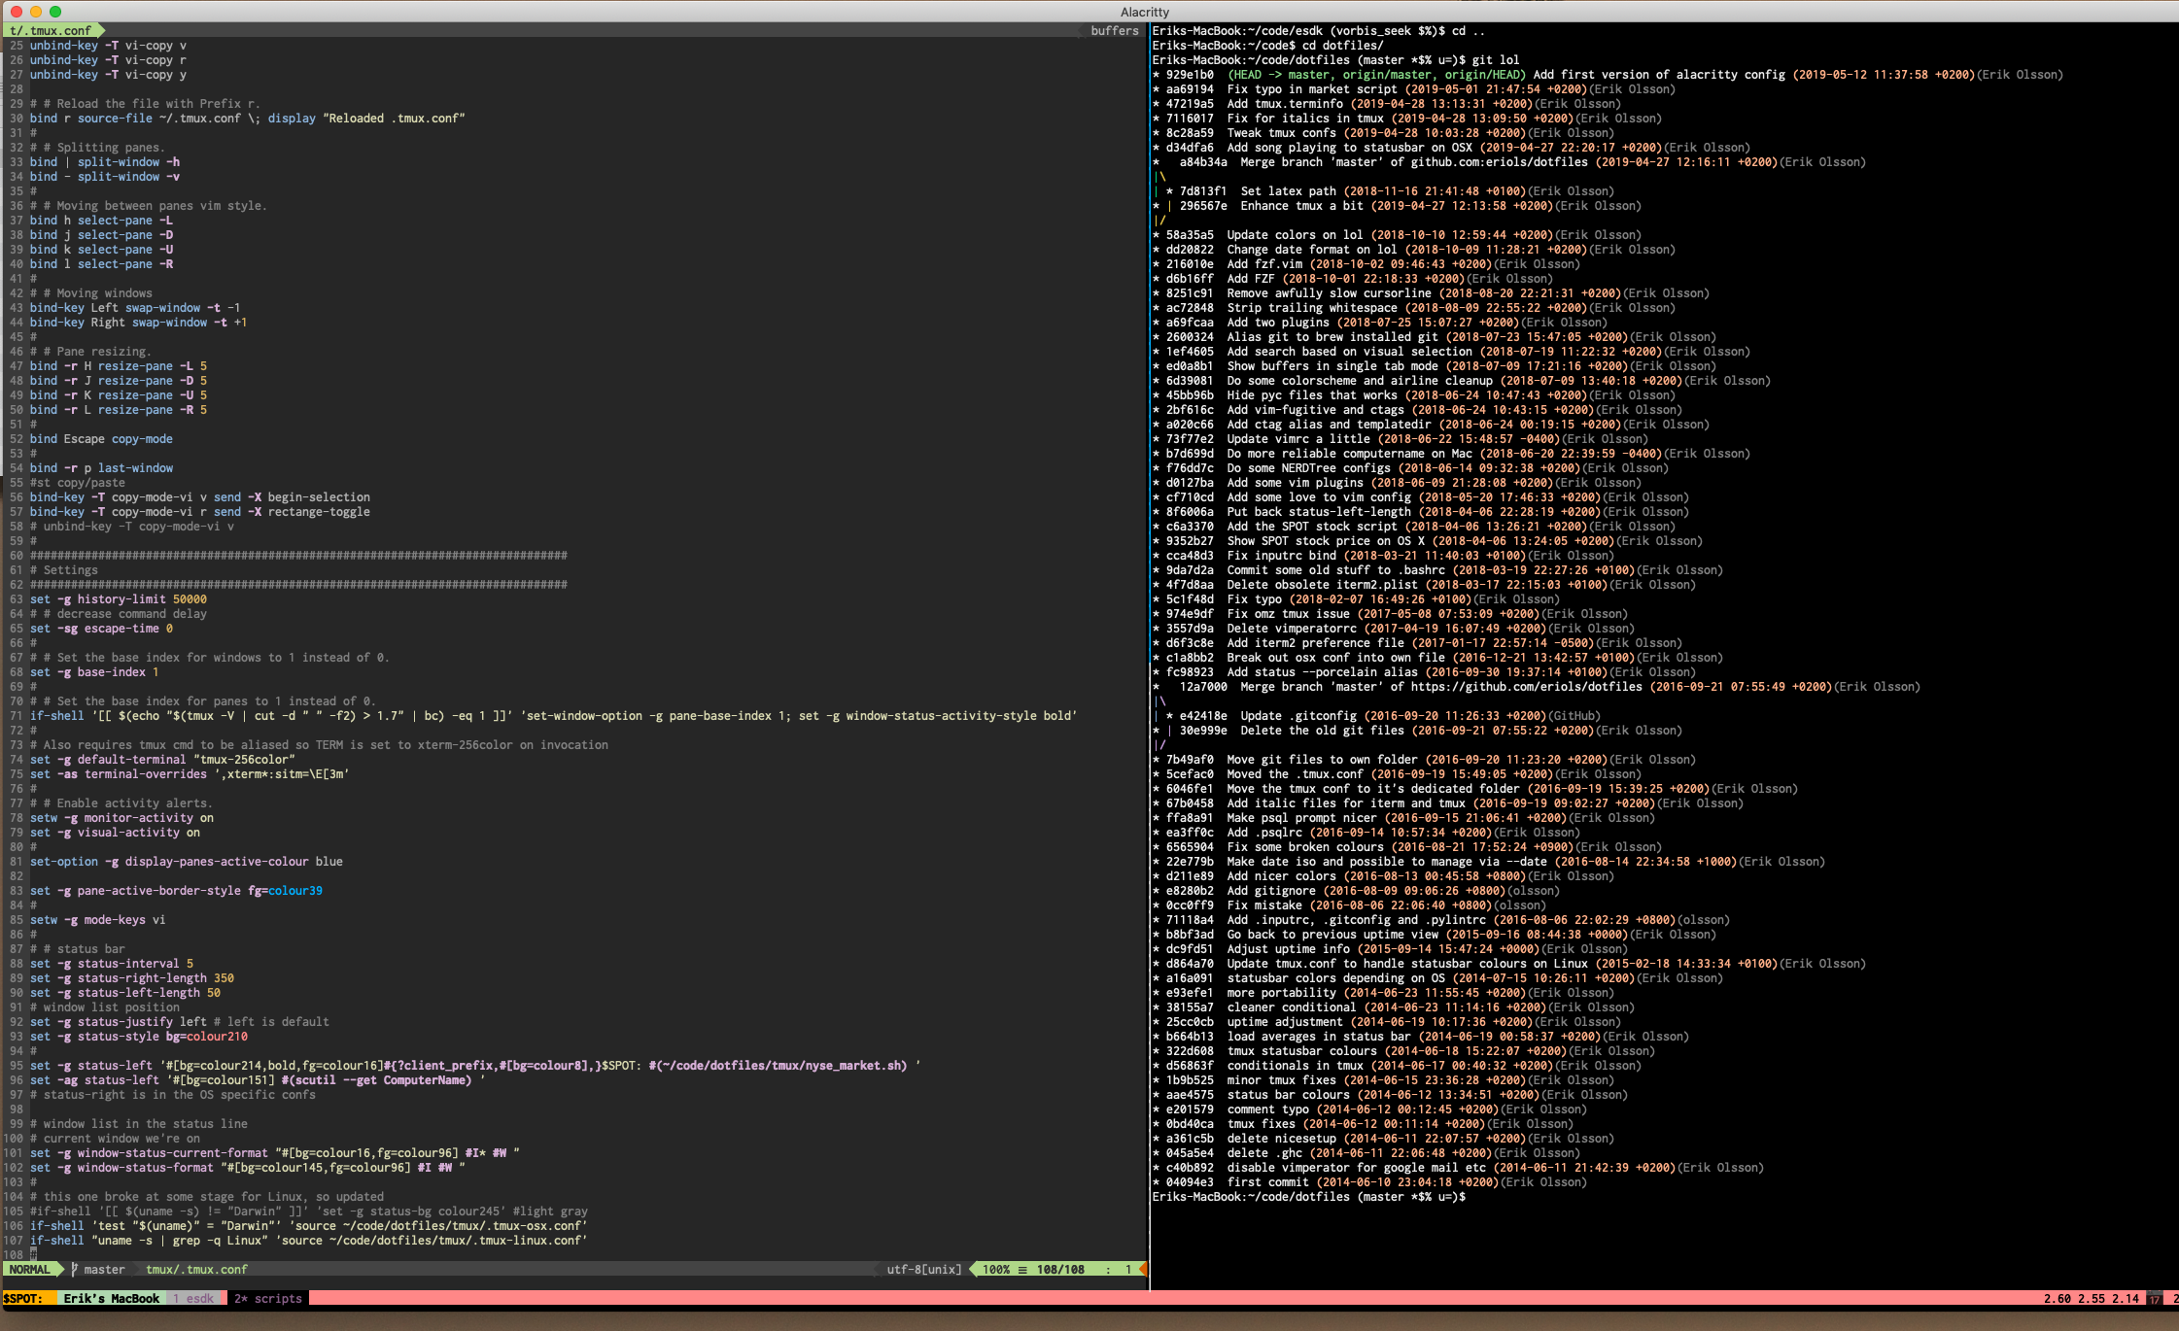This screenshot has width=2179, height=1331.
Task: Switch to the 2* scripts tmux window
Action: click(266, 1298)
